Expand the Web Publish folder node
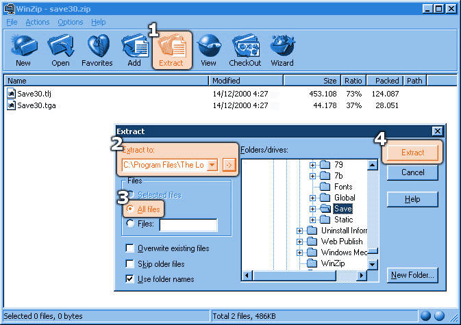 pyautogui.click(x=300, y=242)
